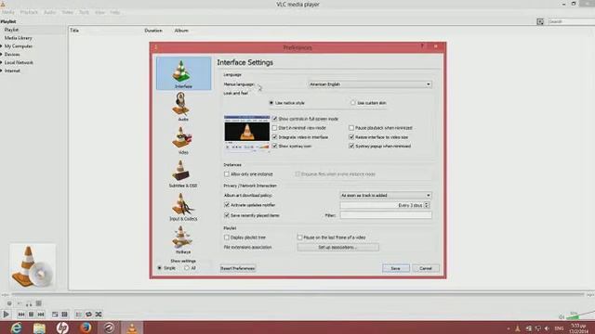Image resolution: width=595 pixels, height=334 pixels.
Task: Click the VLC volume slider
Action: (580, 315)
